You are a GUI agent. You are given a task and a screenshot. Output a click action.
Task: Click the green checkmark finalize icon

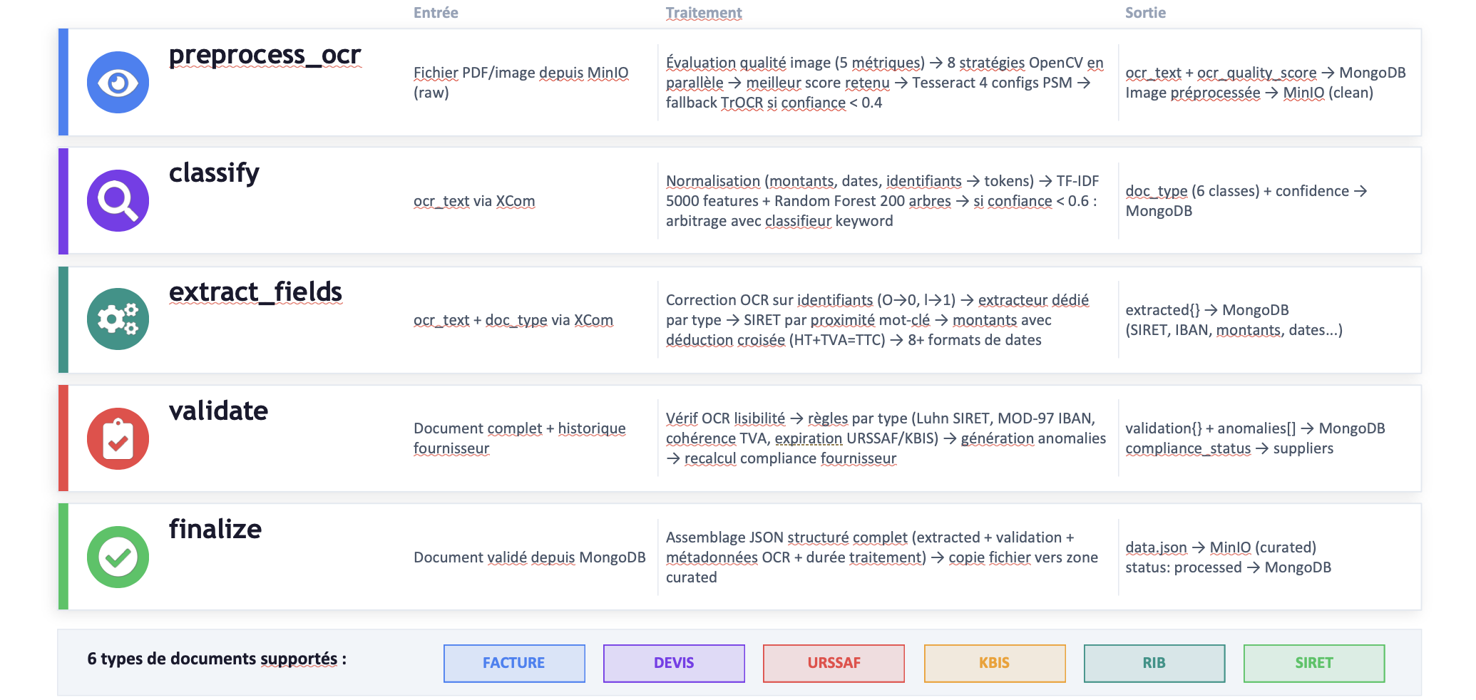118,557
